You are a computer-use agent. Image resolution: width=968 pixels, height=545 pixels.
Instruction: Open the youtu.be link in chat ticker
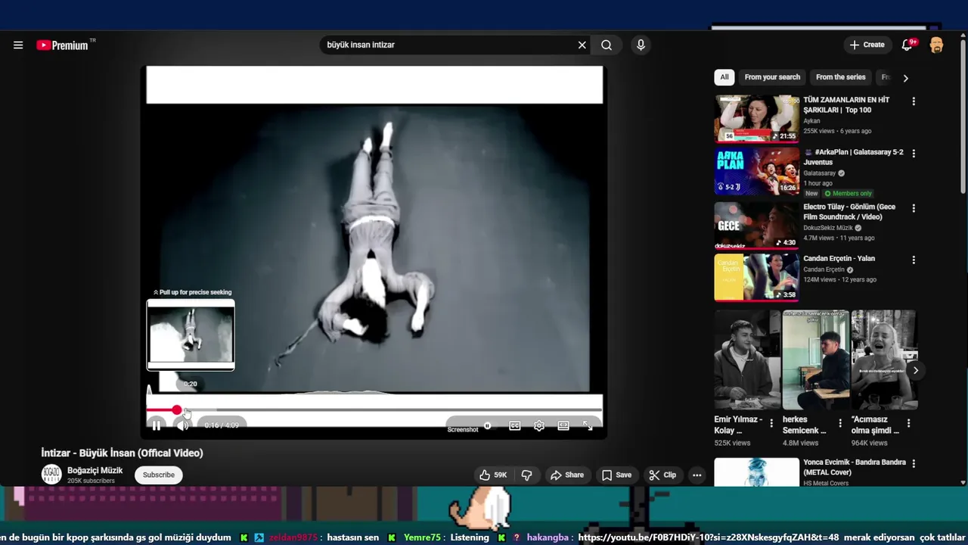click(709, 537)
